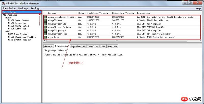Image resolution: width=204 pixels, height=104 pixels.
Task: Switch to the Description tab
Action: click(x=62, y=46)
